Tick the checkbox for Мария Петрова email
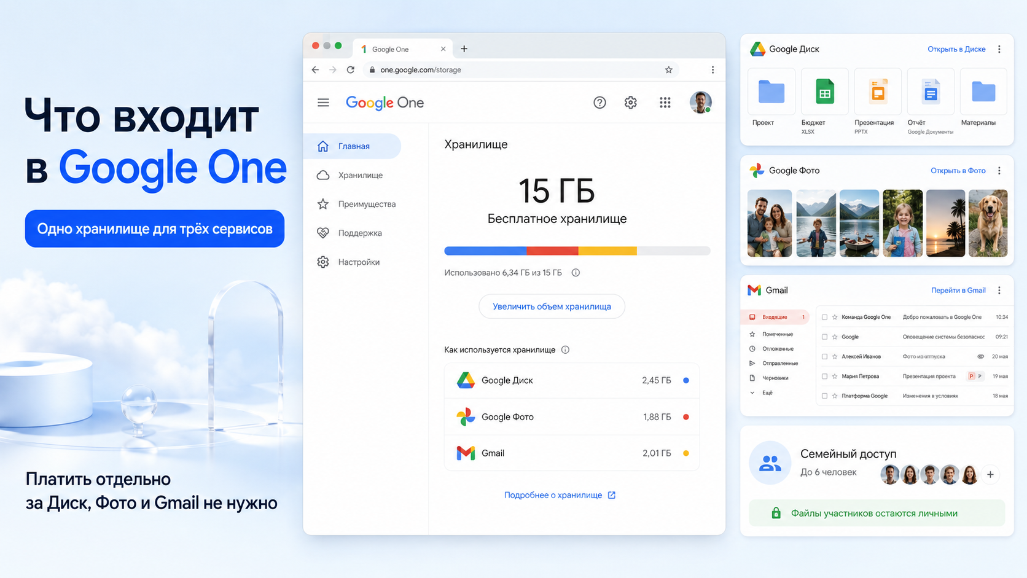 (x=824, y=377)
